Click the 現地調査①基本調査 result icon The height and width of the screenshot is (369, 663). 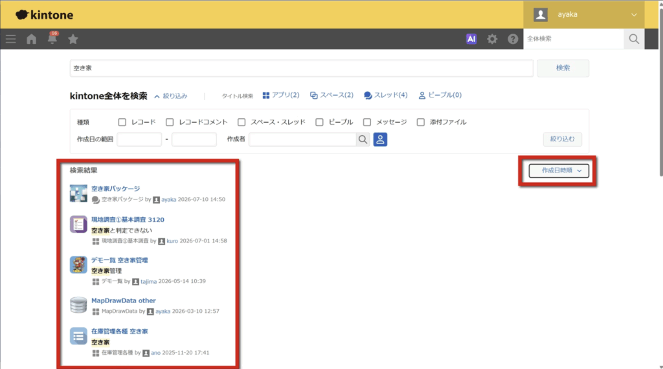coord(78,224)
